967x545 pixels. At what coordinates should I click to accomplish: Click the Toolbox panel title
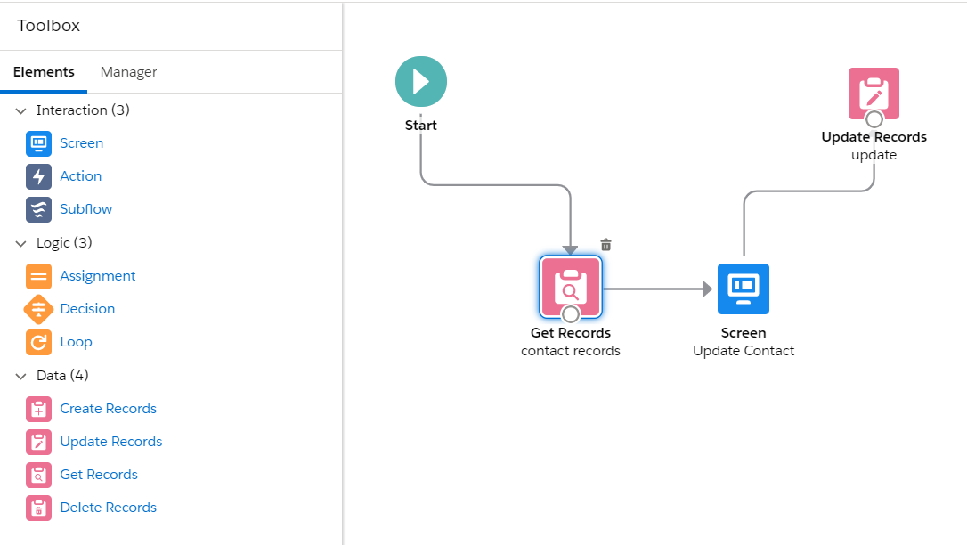pos(49,26)
